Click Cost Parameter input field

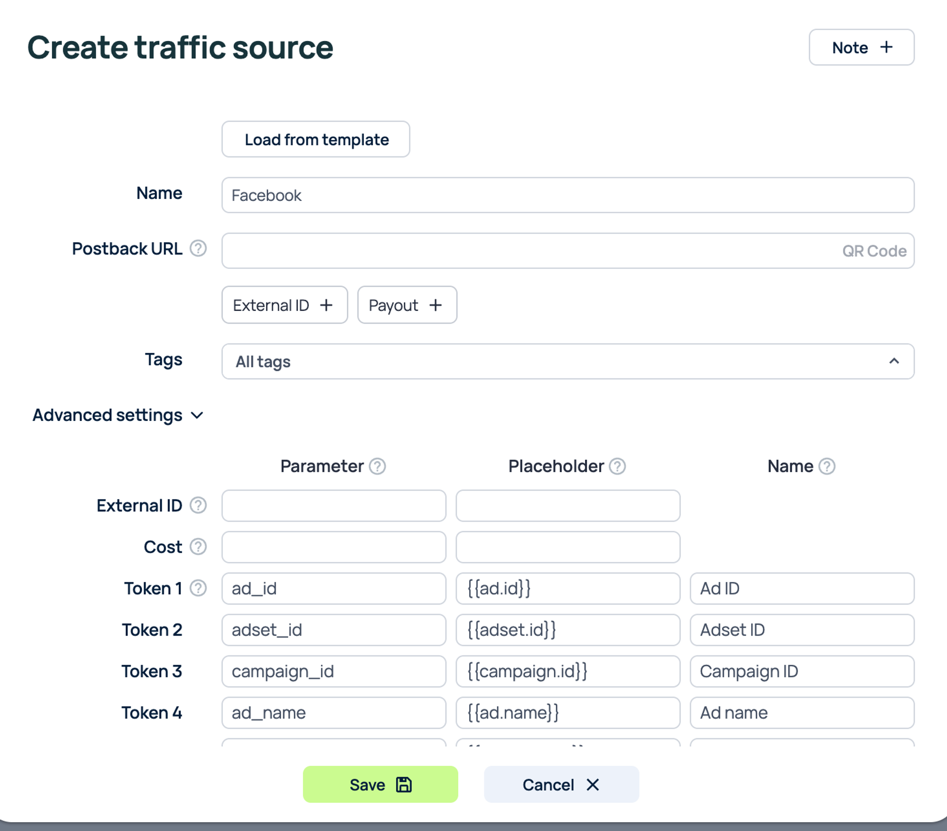(334, 547)
